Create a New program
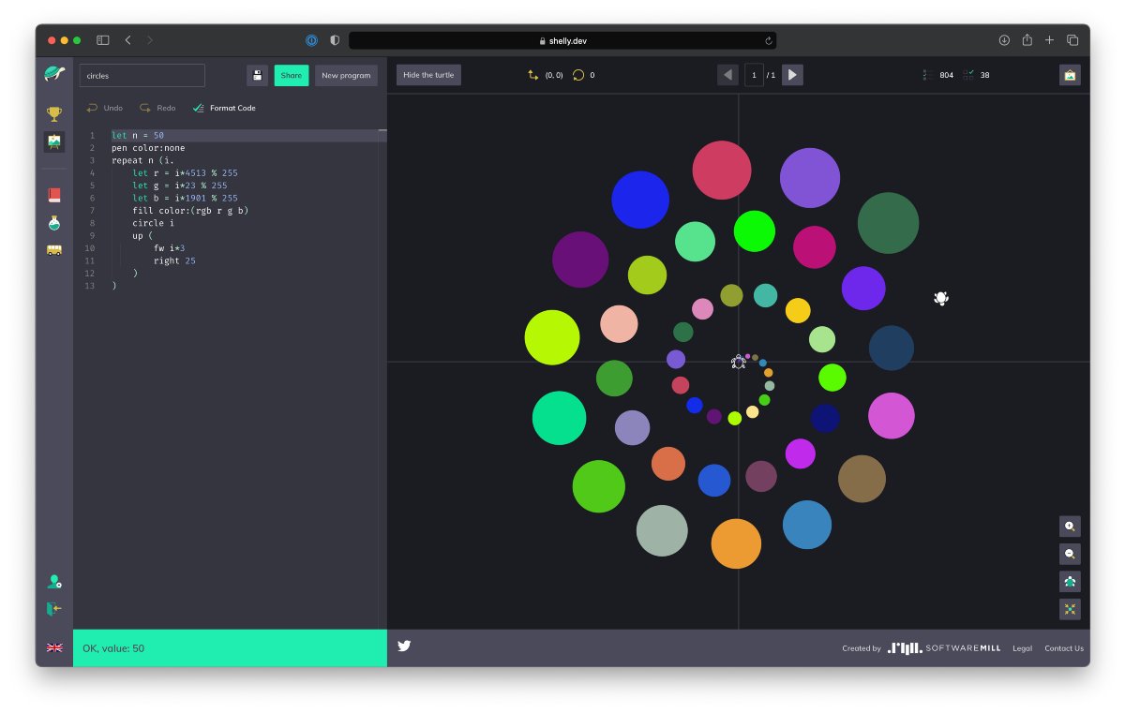This screenshot has height=713, width=1125. point(346,75)
